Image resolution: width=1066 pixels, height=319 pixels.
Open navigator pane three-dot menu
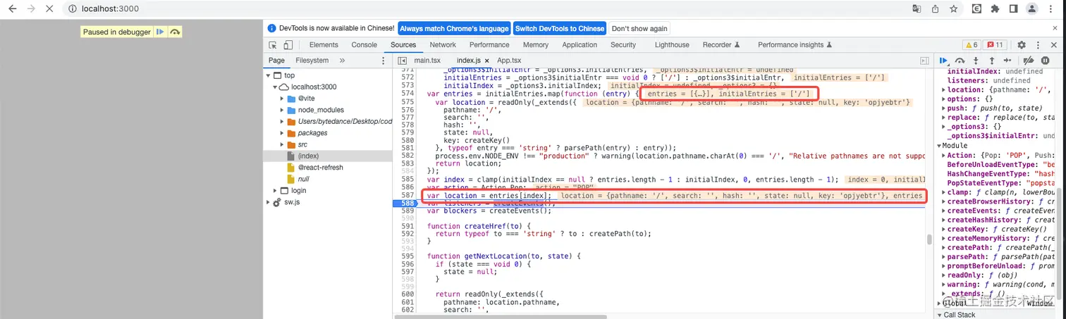click(x=384, y=61)
